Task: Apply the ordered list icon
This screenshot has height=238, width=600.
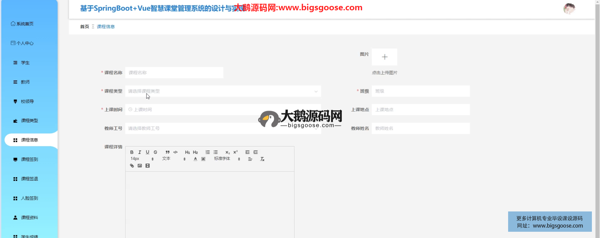Action: click(x=207, y=152)
